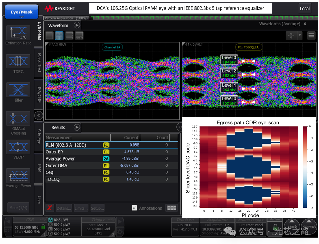Click the More (1/4) button
The width and height of the screenshot is (319, 244).
click(x=18, y=208)
